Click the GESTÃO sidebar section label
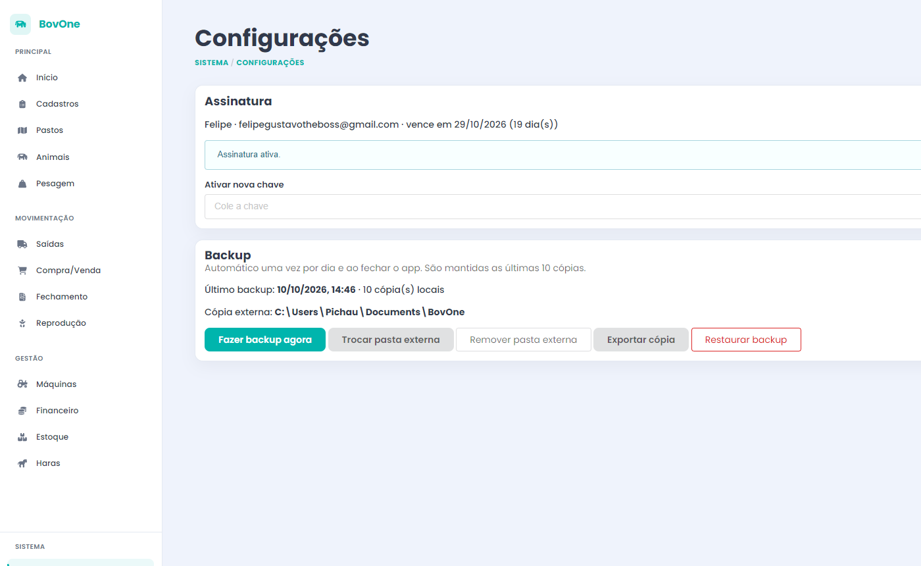Viewport: 921px width, 566px height. click(x=29, y=359)
